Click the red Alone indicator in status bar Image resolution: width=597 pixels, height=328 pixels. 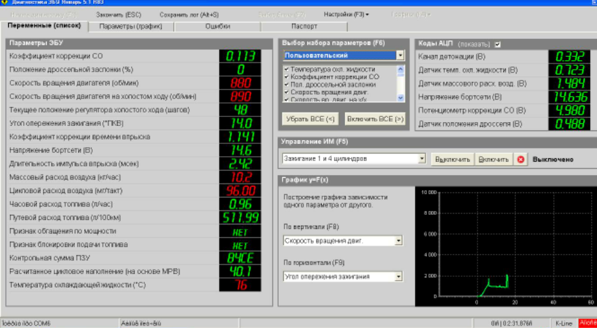[587, 324]
